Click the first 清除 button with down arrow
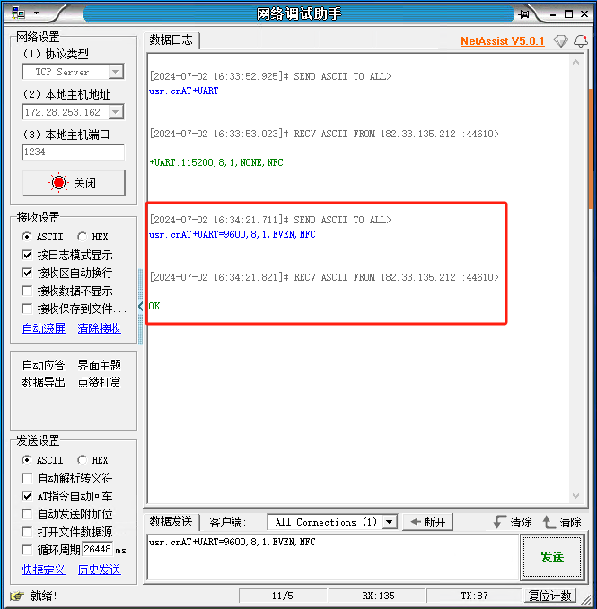The width and height of the screenshot is (597, 609). coord(513,522)
